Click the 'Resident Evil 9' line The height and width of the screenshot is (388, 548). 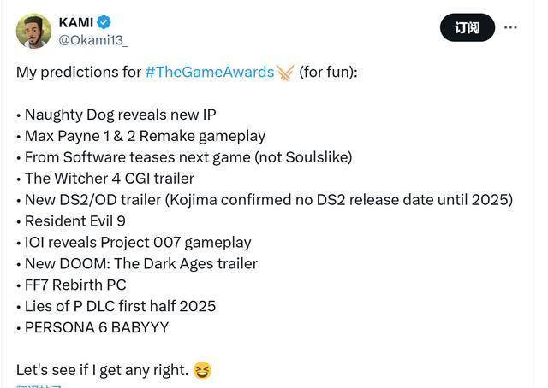(71, 221)
